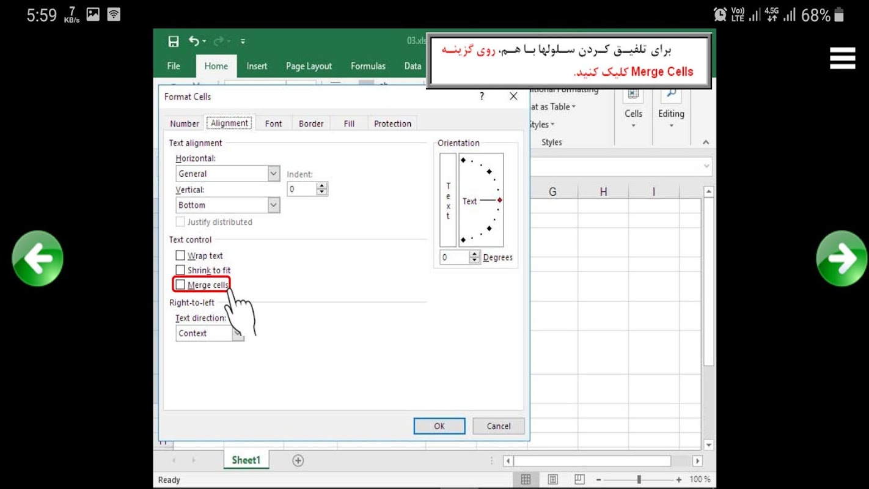Increase the Indent value with up arrow
Viewport: 869px width, 489px height.
(x=322, y=186)
